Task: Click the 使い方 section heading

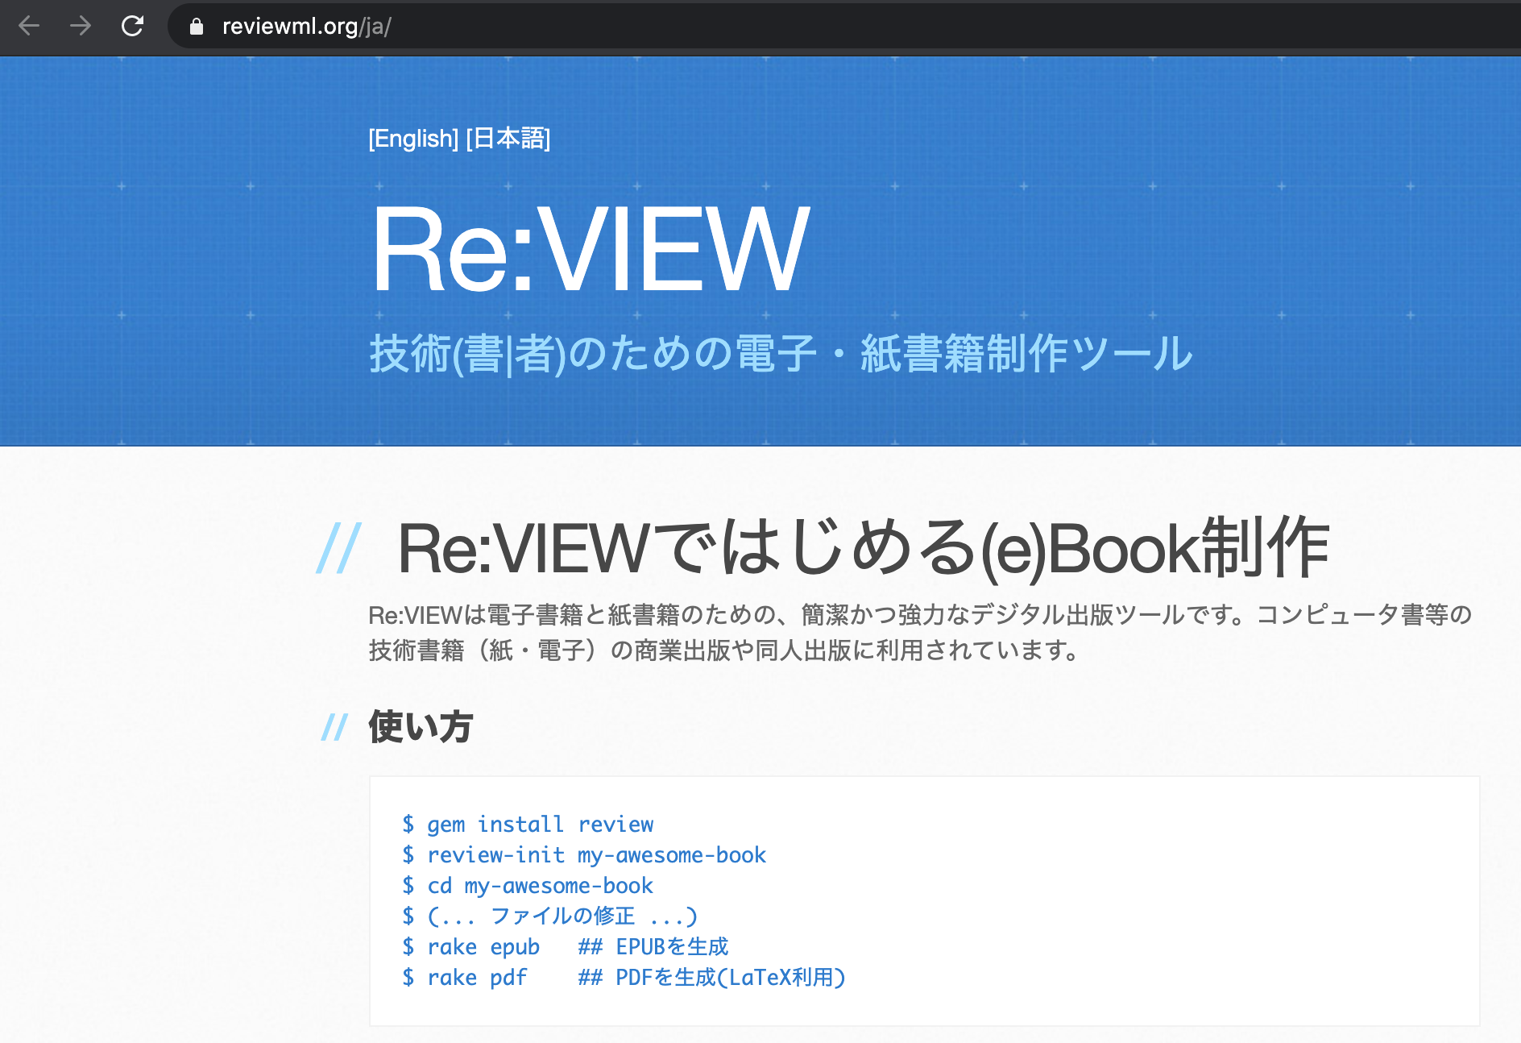Action: (421, 726)
